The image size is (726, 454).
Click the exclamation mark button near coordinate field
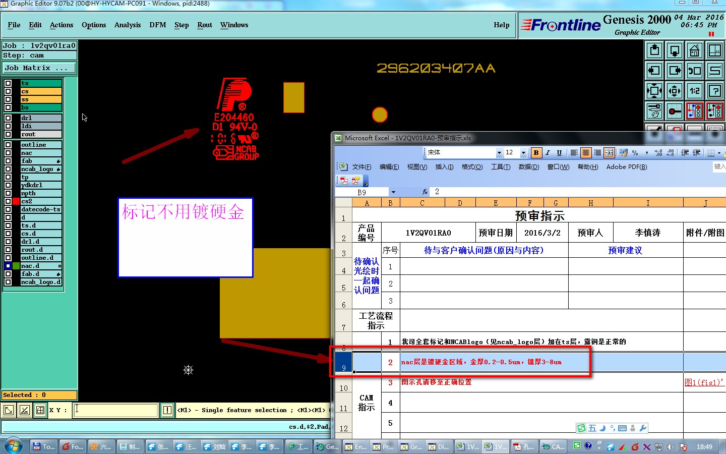point(167,410)
